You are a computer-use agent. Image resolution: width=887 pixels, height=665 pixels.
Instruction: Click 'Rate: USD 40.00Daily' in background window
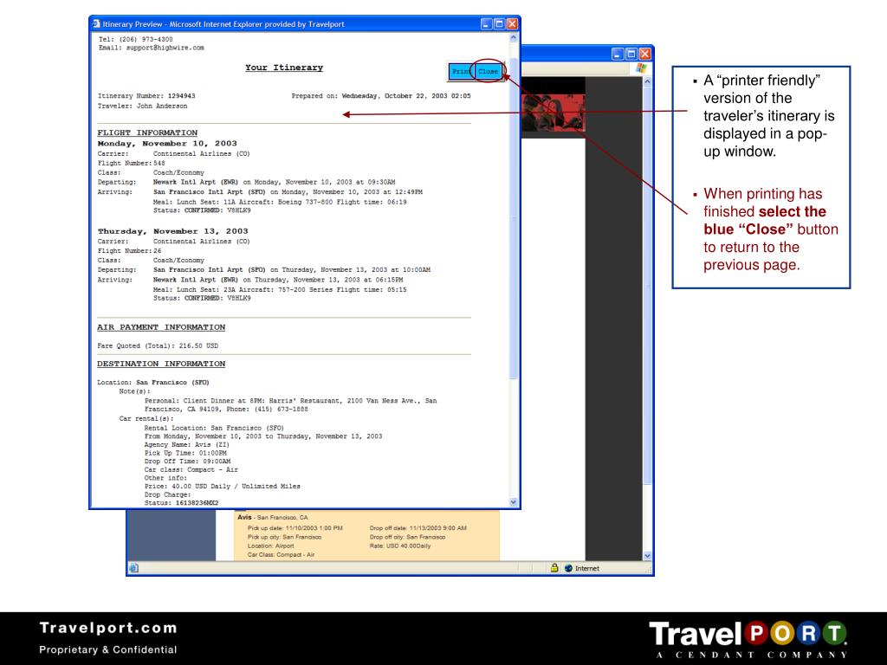[x=400, y=546]
